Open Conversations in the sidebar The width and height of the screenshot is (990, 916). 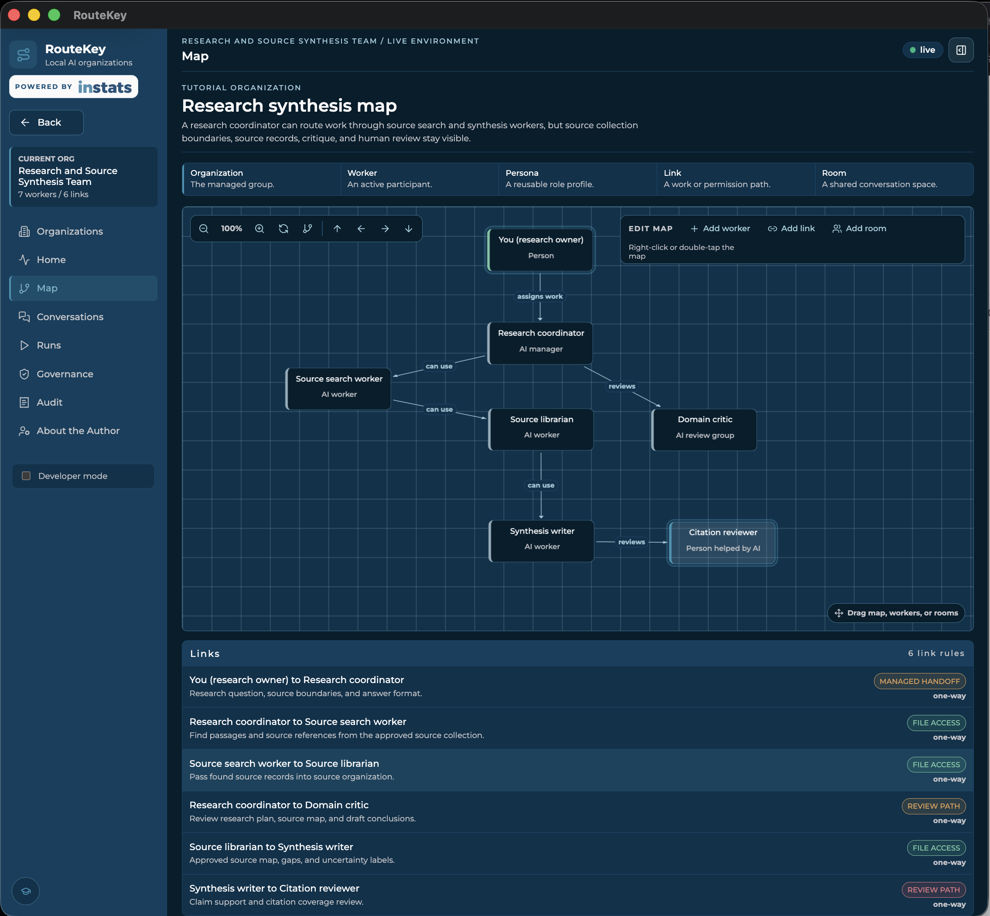click(x=83, y=317)
